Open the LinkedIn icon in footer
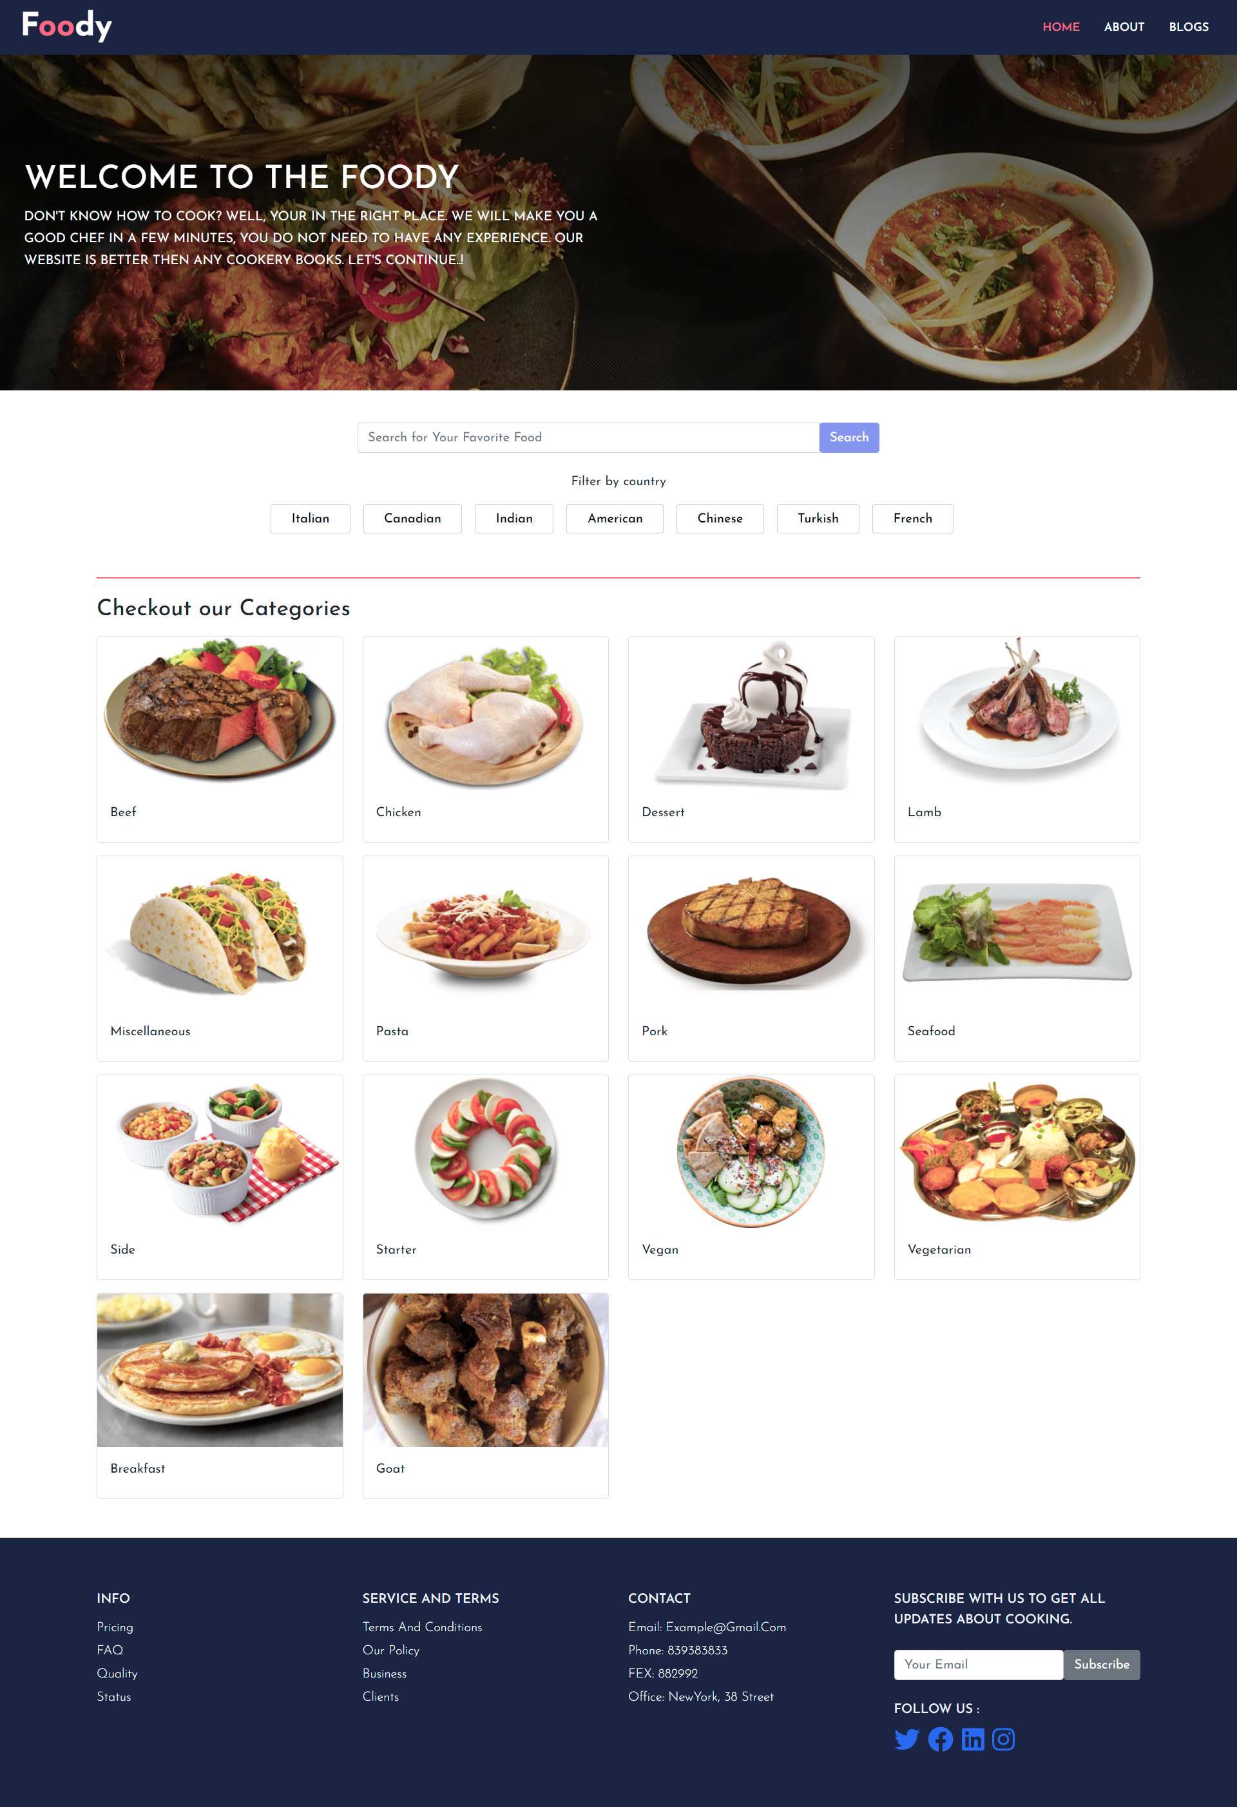The height and width of the screenshot is (1807, 1237). pyautogui.click(x=972, y=1739)
